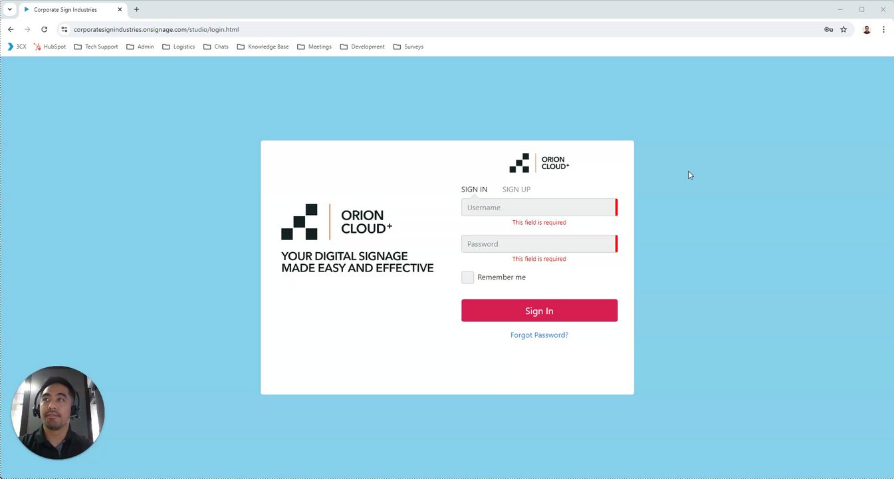The height and width of the screenshot is (479, 894).
Task: Click the red Sign In button
Action: coord(539,311)
